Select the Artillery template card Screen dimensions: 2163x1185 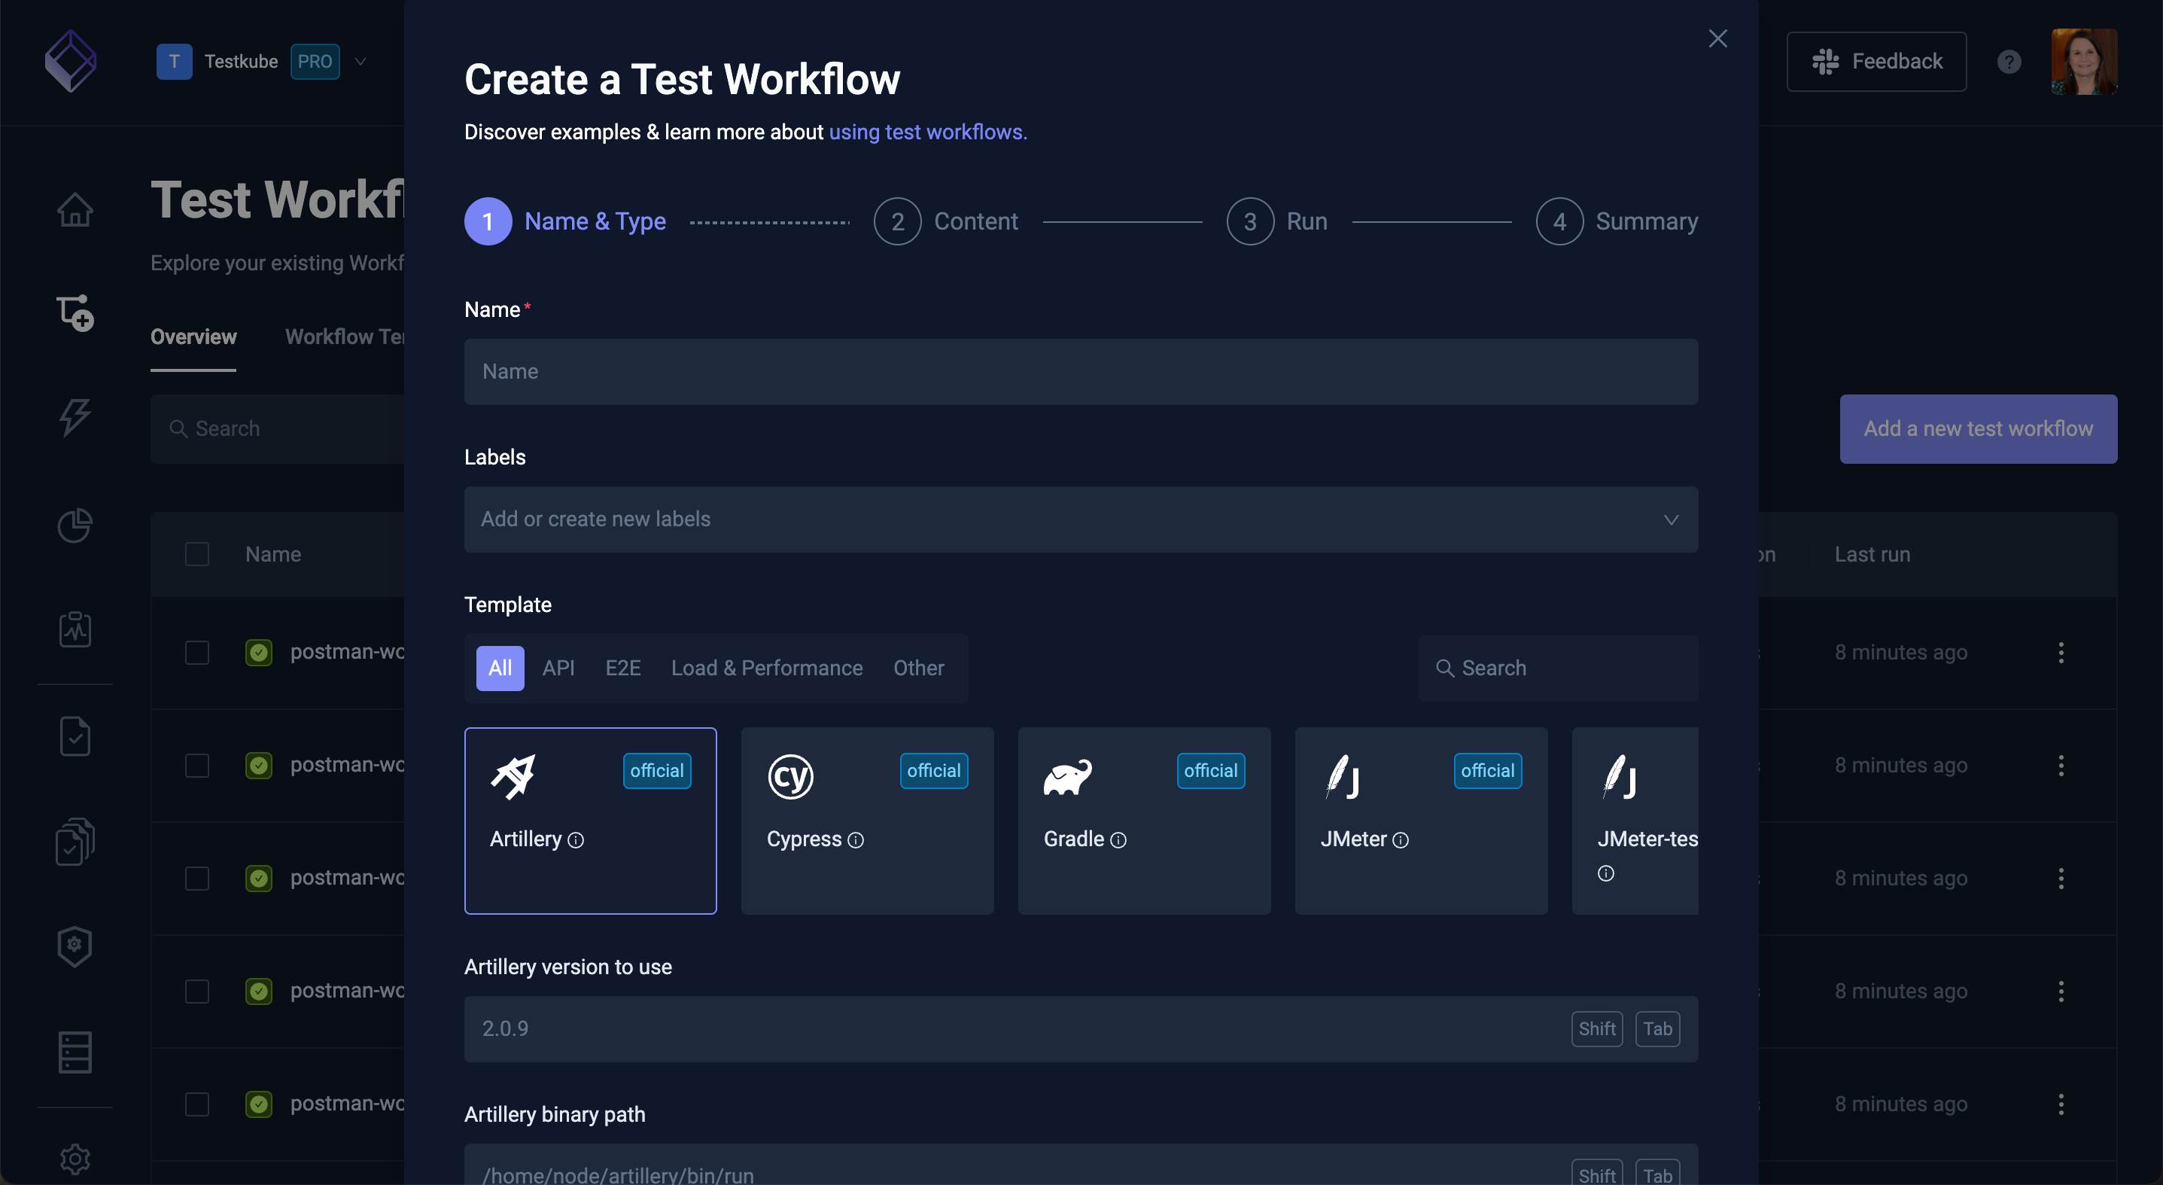pos(590,821)
